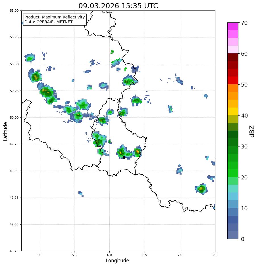Click the orange-core cell near 6.4°E, 49.68°N
Image resolution: width=258 pixels, height=266 pixels.
137,152
